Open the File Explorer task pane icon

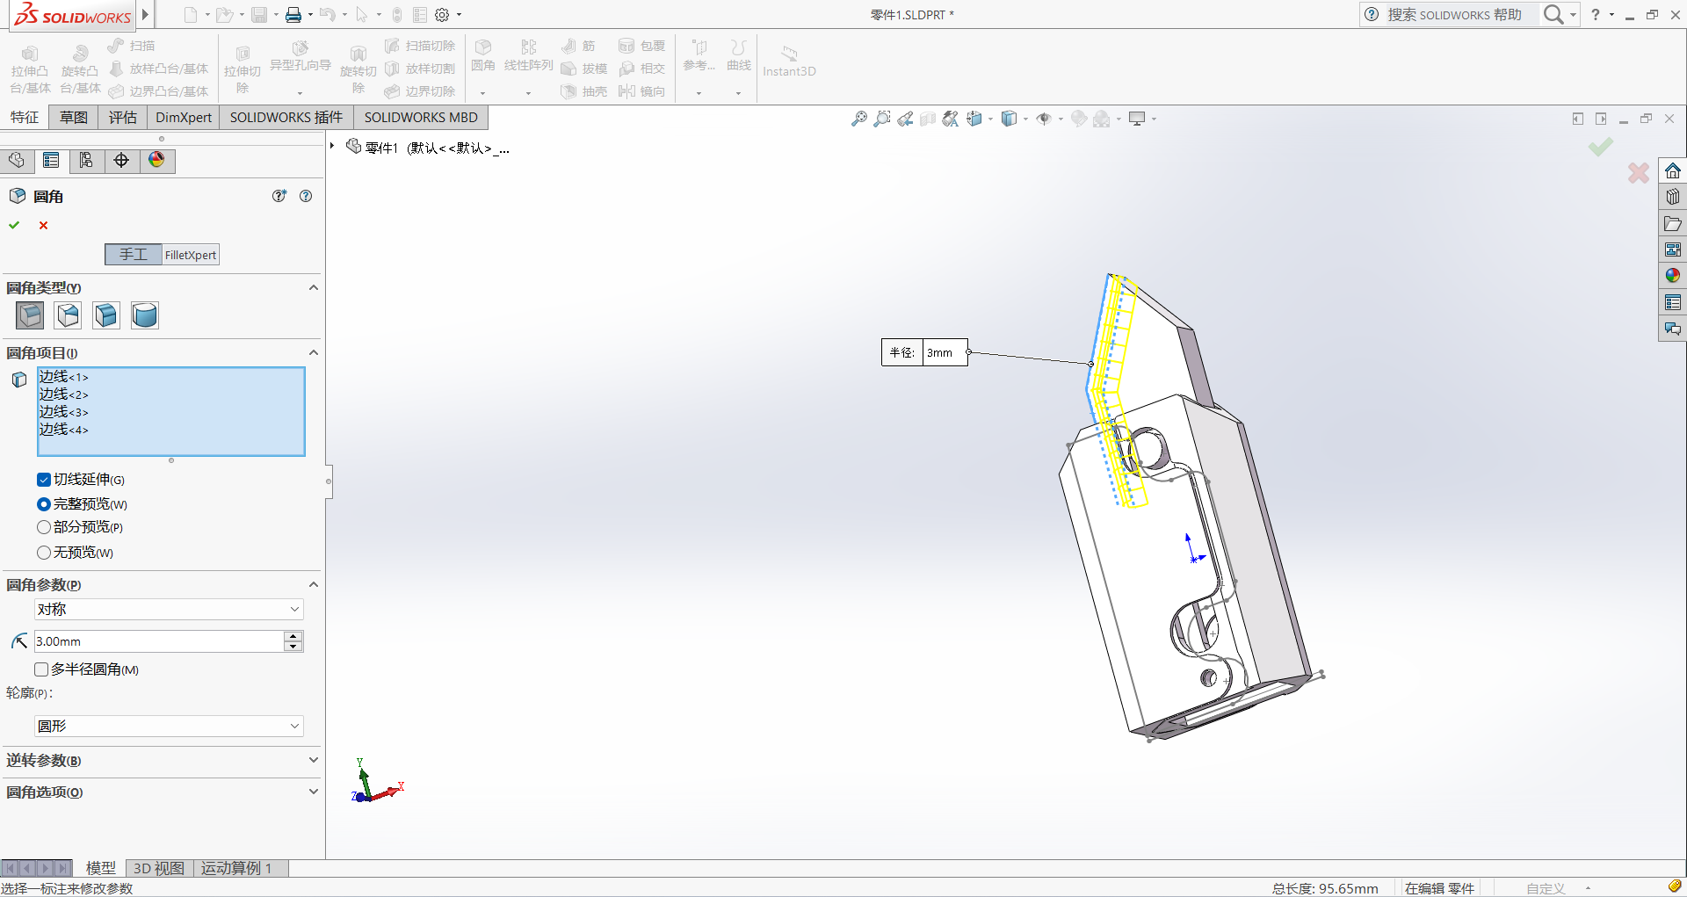click(1673, 223)
